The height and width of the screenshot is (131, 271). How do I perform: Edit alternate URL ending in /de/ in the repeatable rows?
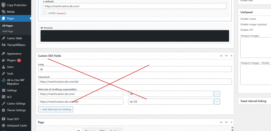pyautogui.click(x=81, y=101)
